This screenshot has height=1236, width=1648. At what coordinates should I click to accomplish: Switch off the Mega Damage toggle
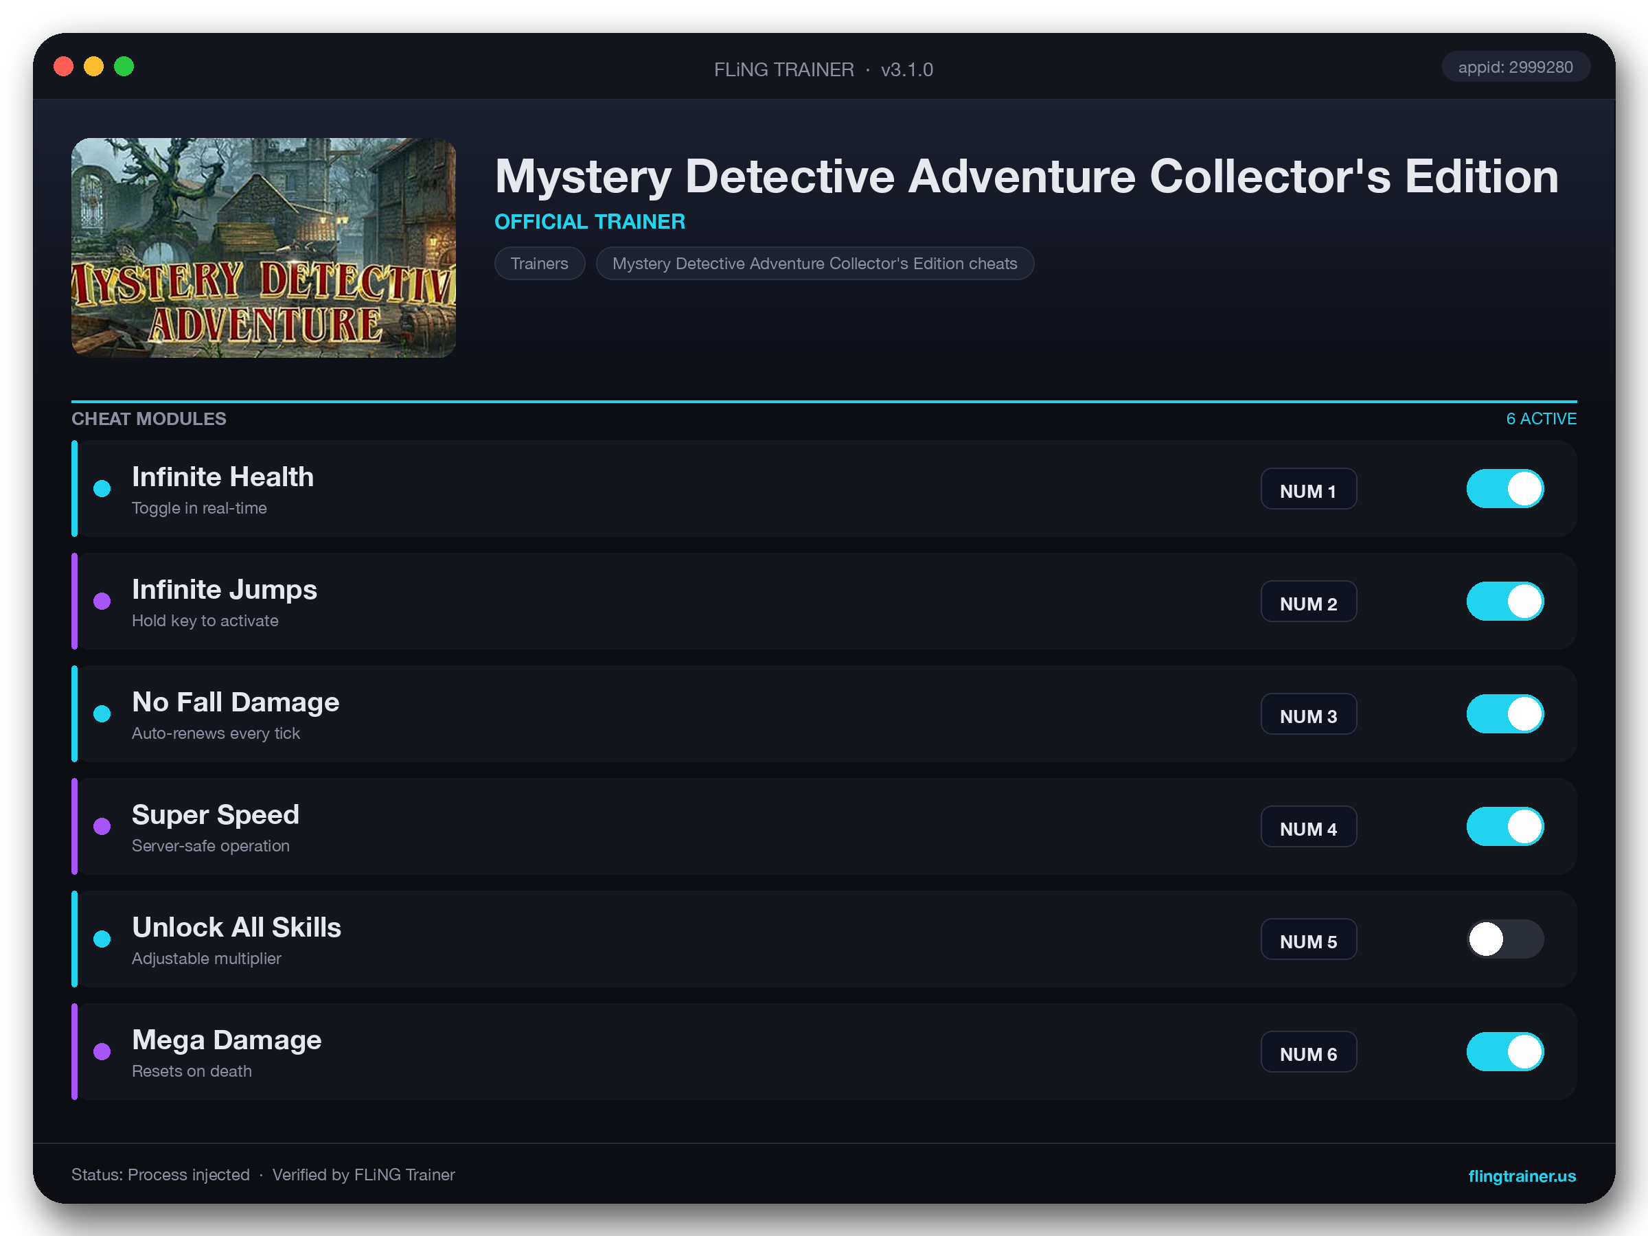[x=1505, y=1051]
